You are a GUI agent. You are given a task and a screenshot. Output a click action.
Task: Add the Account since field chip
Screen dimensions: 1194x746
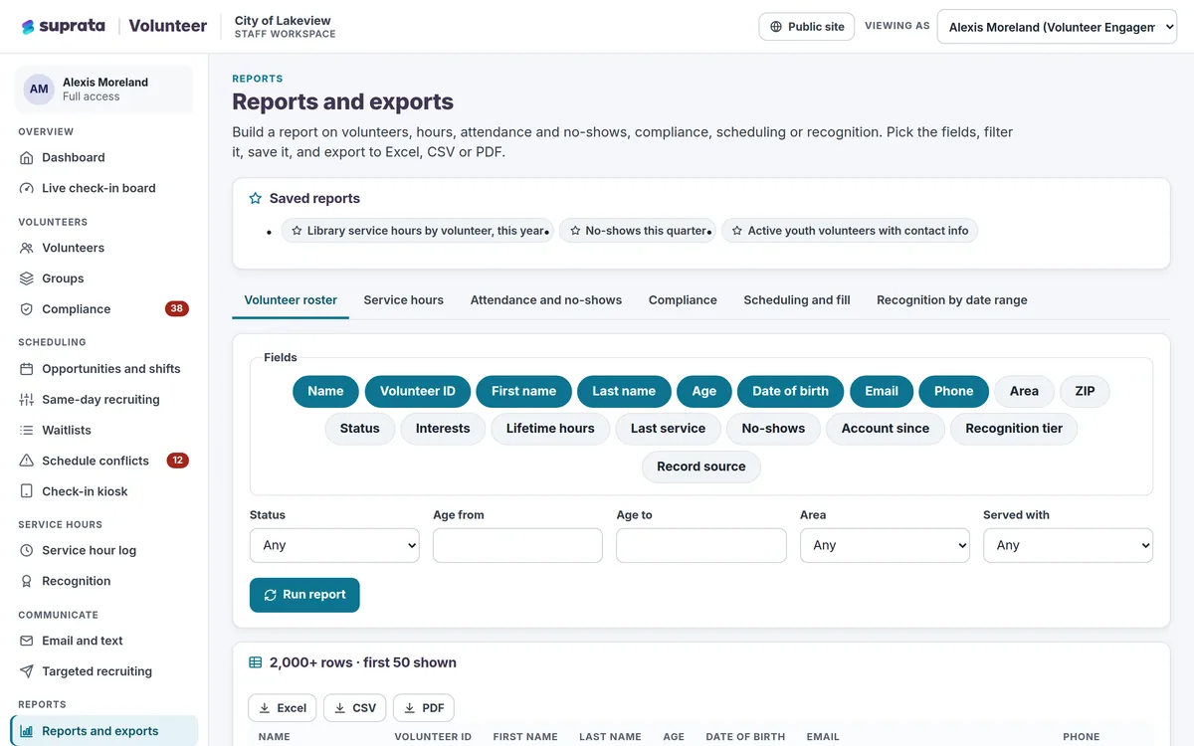[886, 429]
